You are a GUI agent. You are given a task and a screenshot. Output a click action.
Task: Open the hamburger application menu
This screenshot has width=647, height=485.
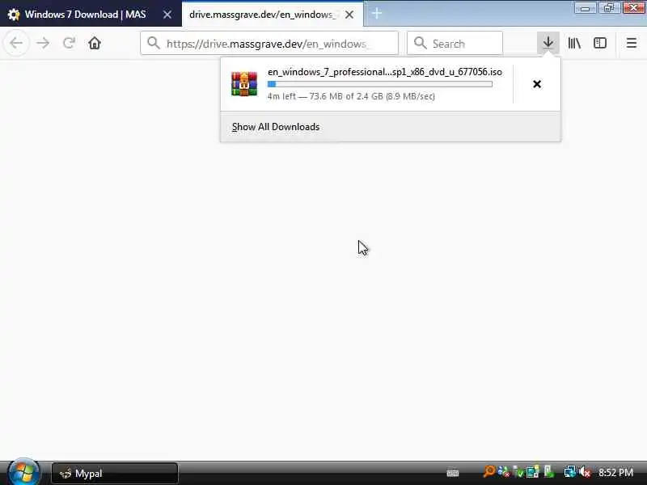tap(632, 43)
